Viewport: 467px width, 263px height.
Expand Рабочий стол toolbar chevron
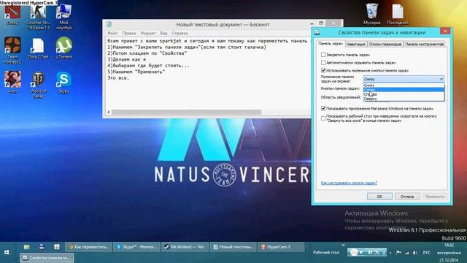(x=343, y=245)
